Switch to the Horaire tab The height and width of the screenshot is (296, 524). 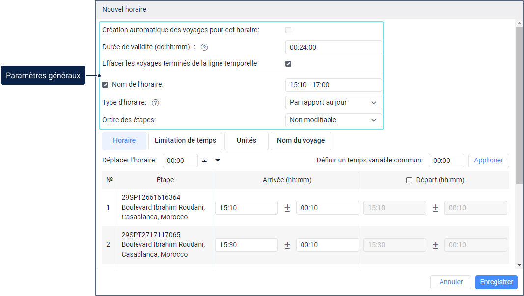coord(124,141)
